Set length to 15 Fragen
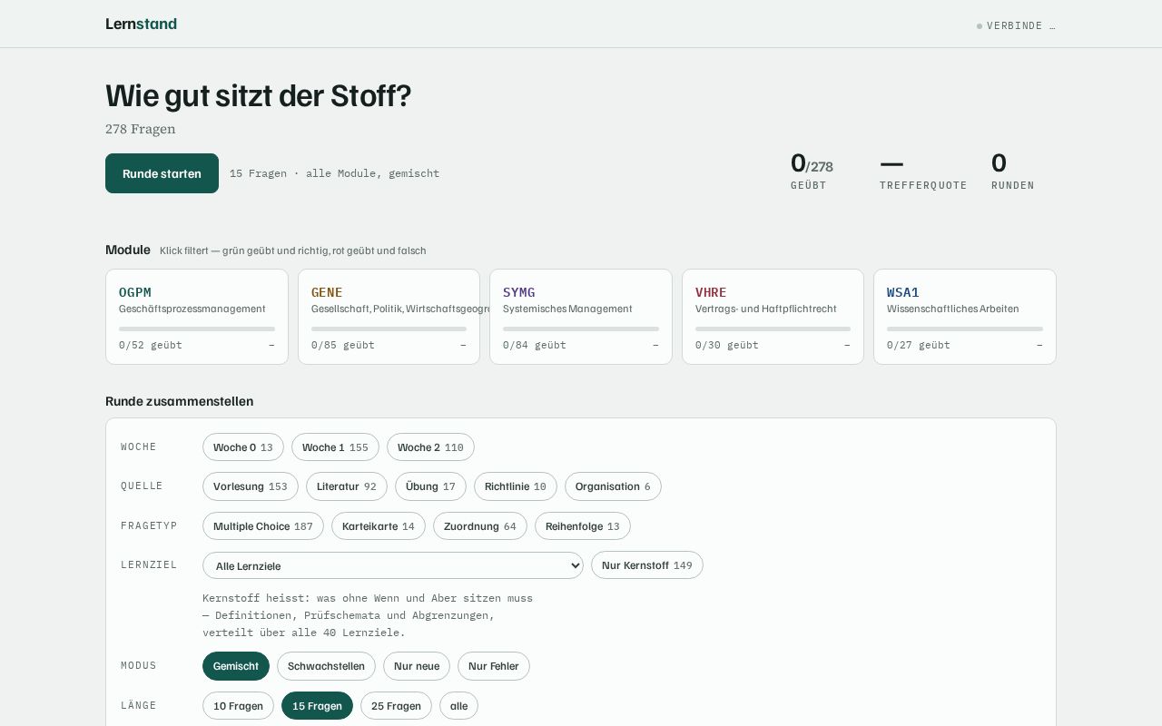Image resolution: width=1162 pixels, height=726 pixels. point(317,706)
